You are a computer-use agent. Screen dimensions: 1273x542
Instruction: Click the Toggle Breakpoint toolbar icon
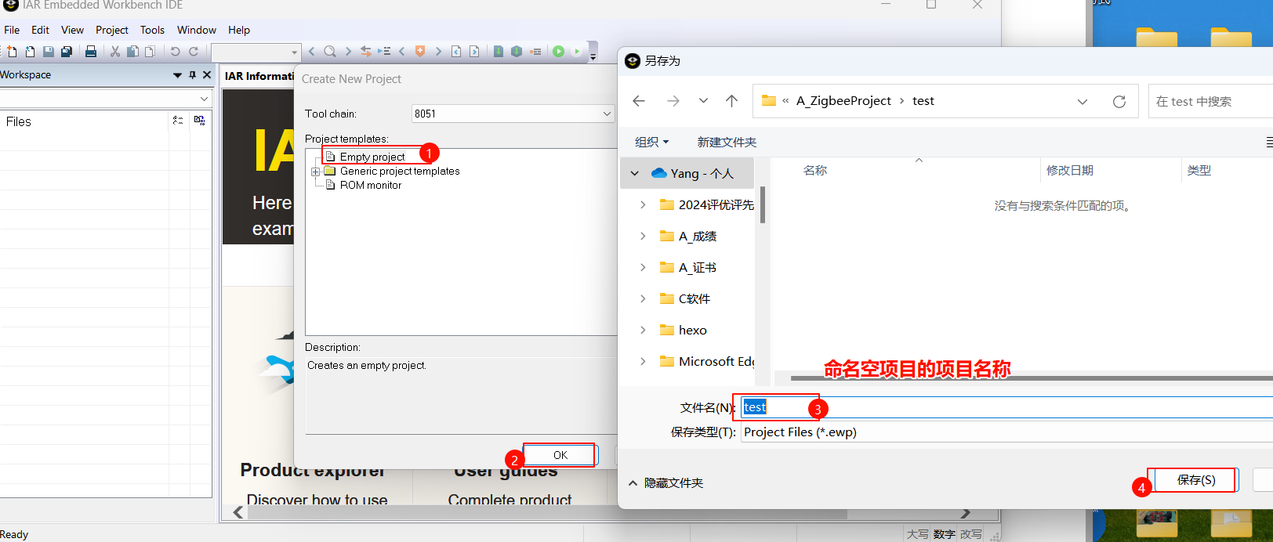[x=535, y=52]
